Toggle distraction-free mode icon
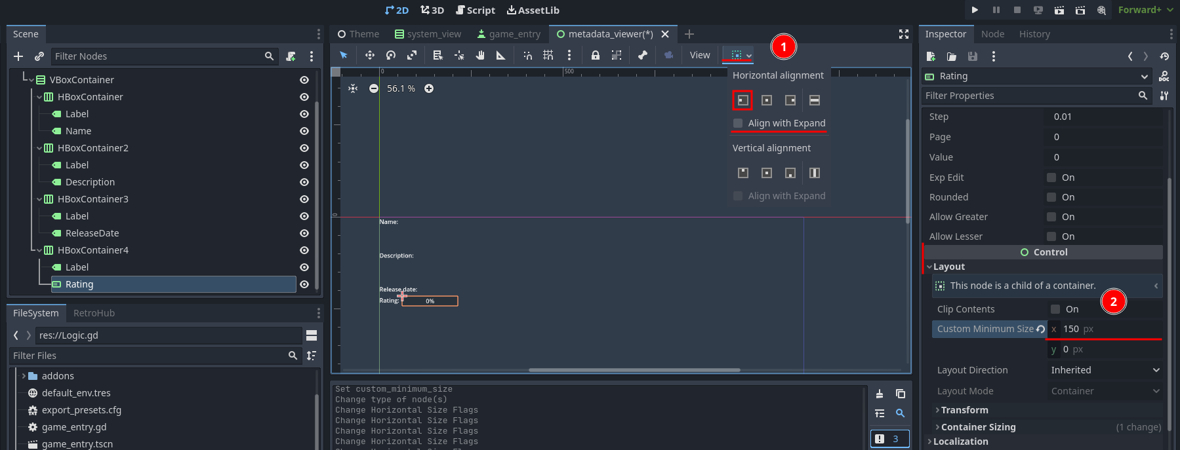This screenshot has width=1180, height=450. pyautogui.click(x=904, y=34)
